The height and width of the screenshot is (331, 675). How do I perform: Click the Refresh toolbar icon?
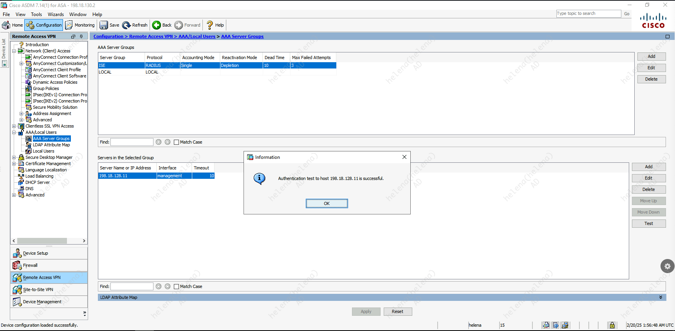click(126, 25)
